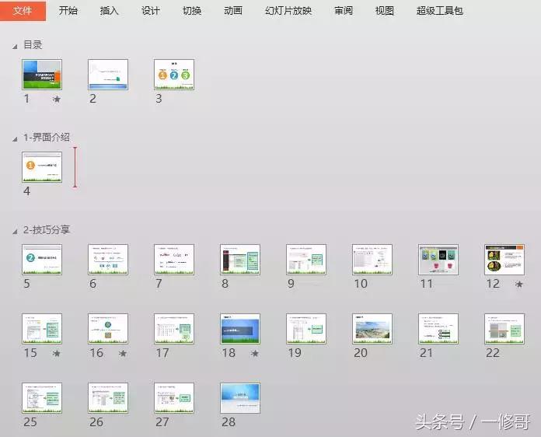541x437 pixels.
Task: Select slide 15 thumbnail
Action: [42, 329]
